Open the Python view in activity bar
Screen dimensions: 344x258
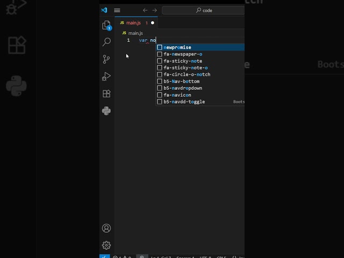pyautogui.click(x=106, y=111)
